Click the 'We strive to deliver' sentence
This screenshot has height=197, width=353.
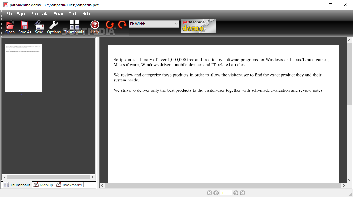218,90
